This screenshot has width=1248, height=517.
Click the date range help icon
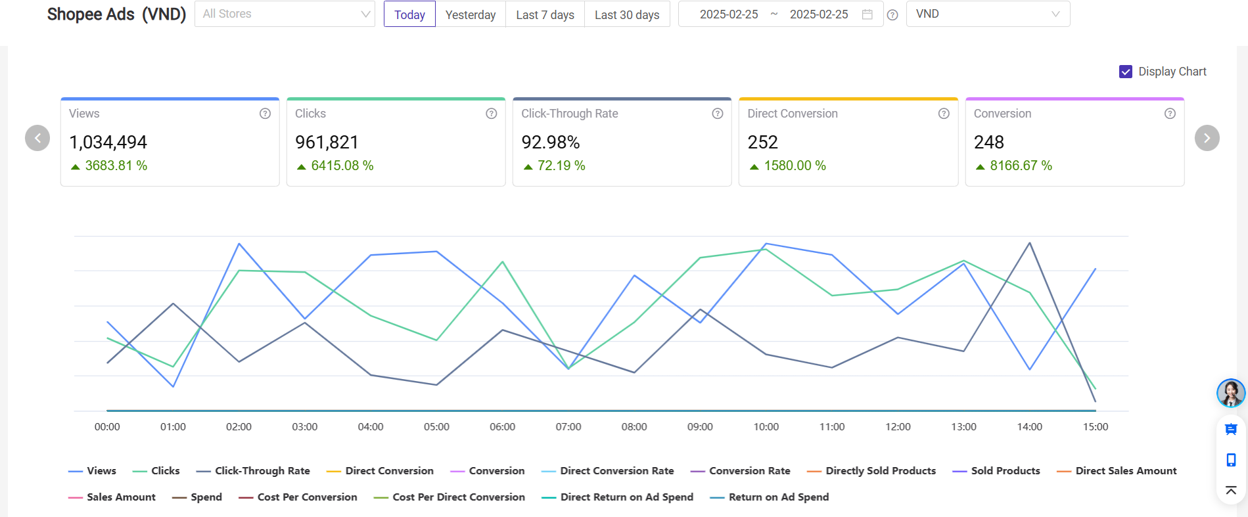pos(892,15)
